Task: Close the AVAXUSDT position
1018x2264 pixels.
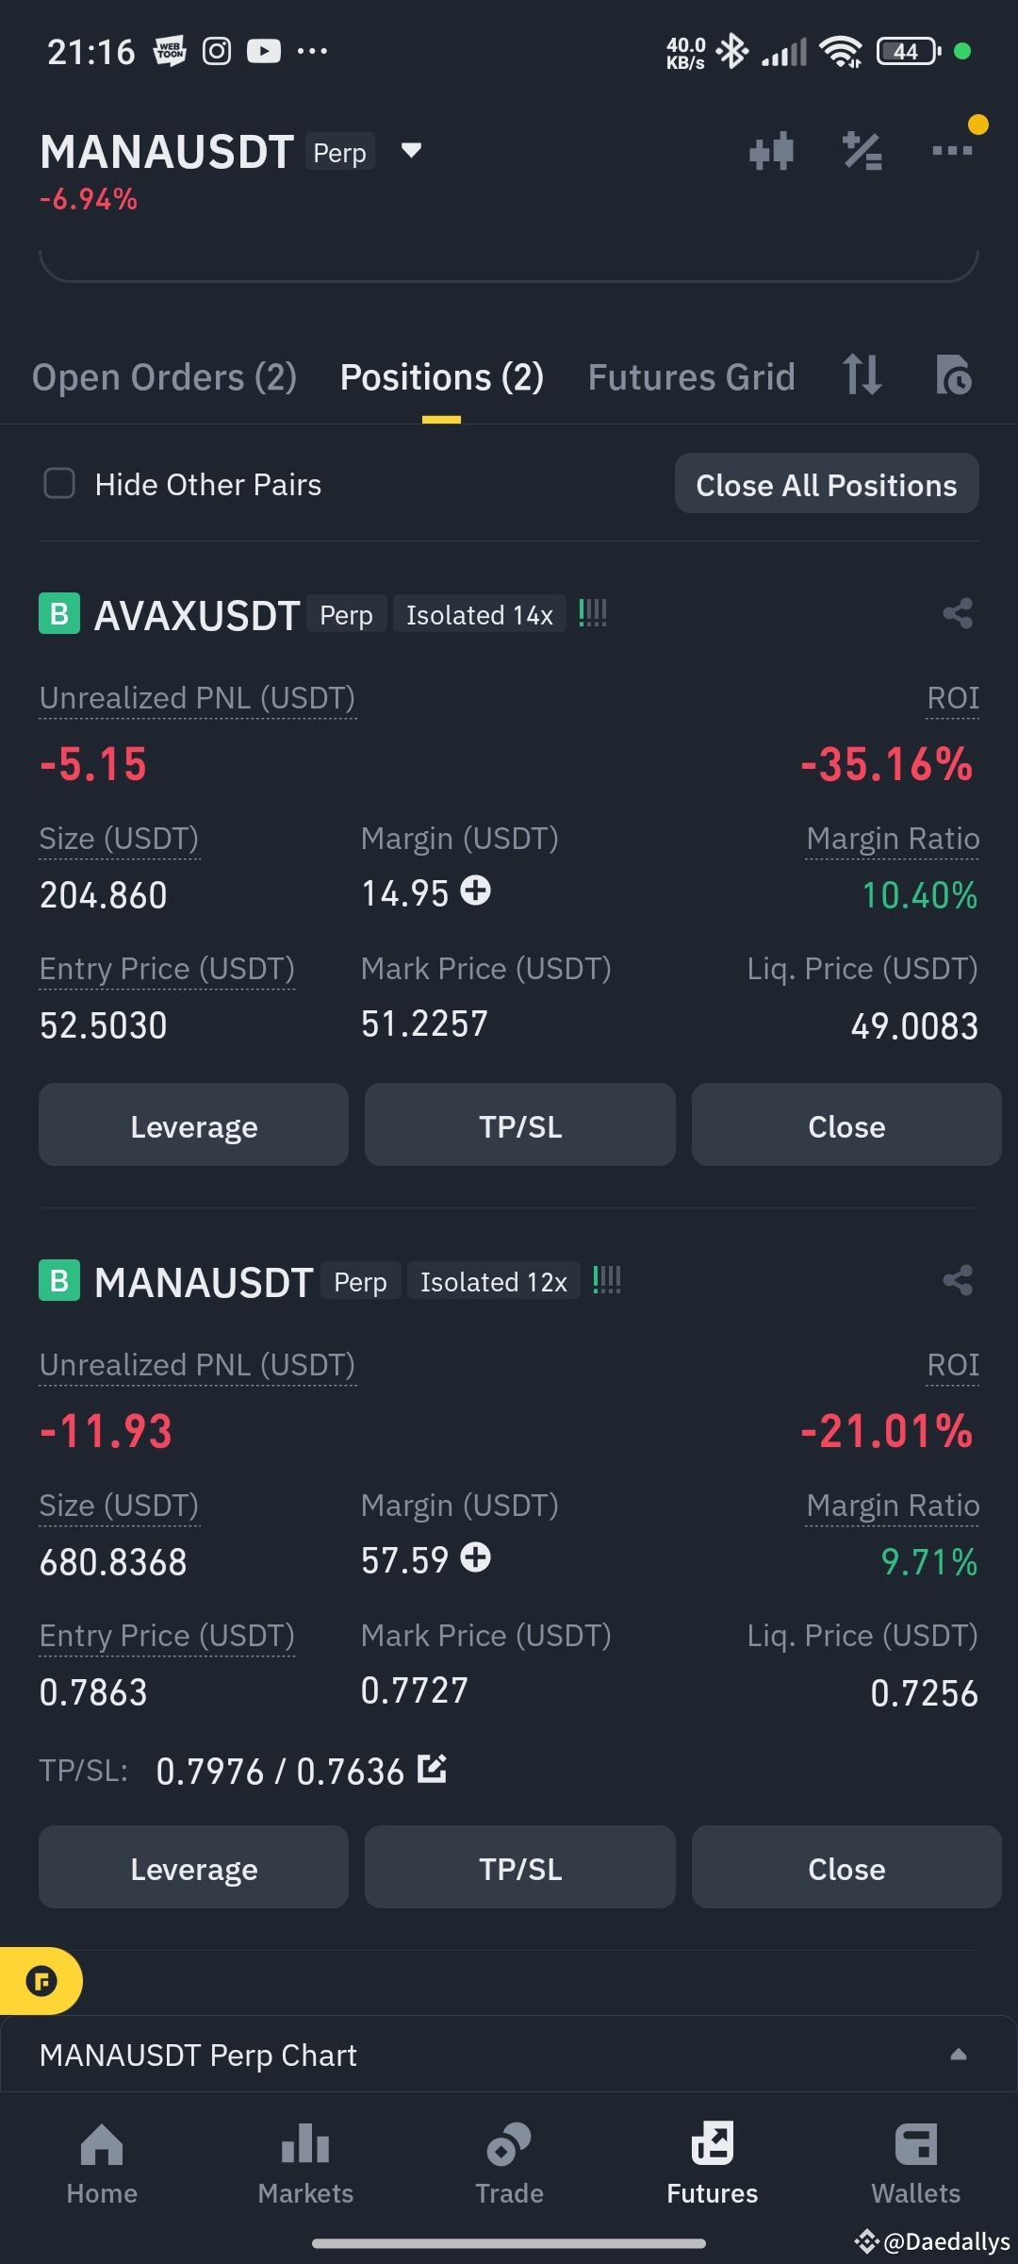Action: pos(846,1124)
